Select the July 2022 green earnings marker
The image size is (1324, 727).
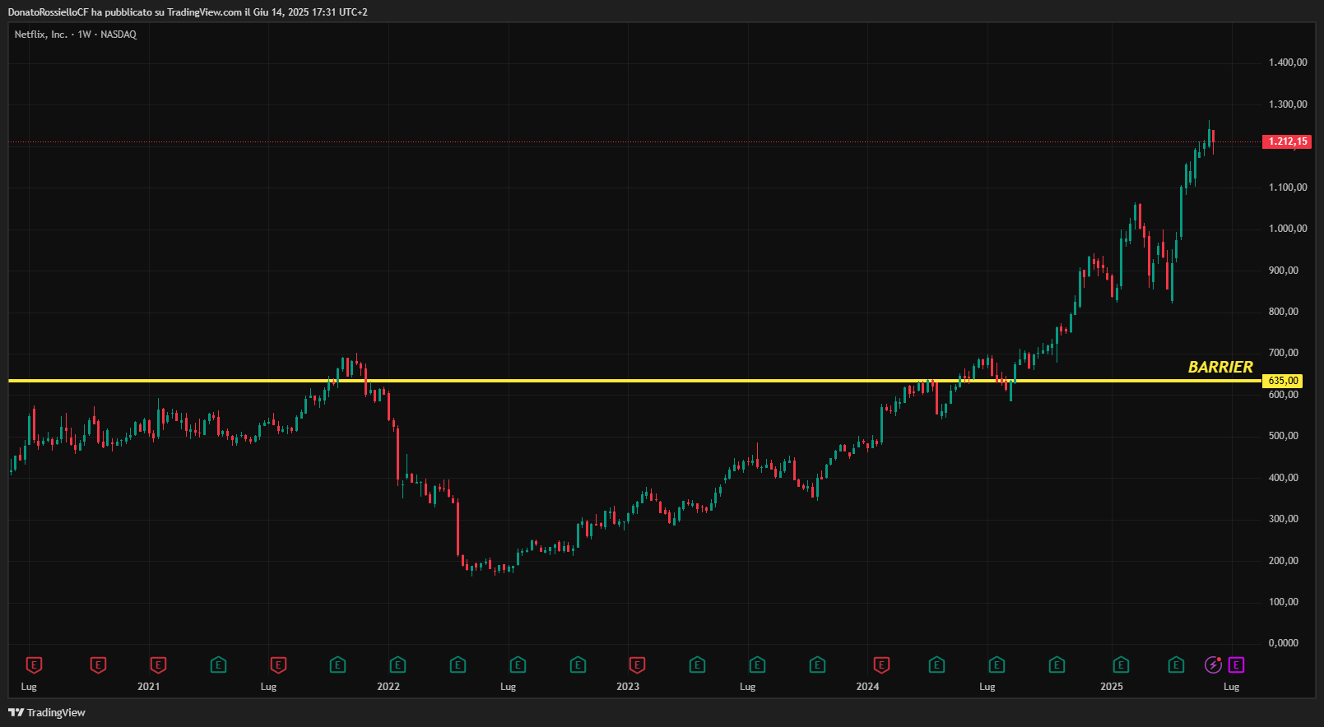(518, 664)
